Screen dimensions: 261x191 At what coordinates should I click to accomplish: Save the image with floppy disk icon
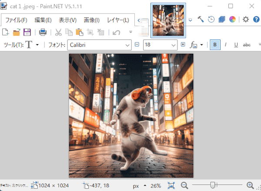(27, 32)
